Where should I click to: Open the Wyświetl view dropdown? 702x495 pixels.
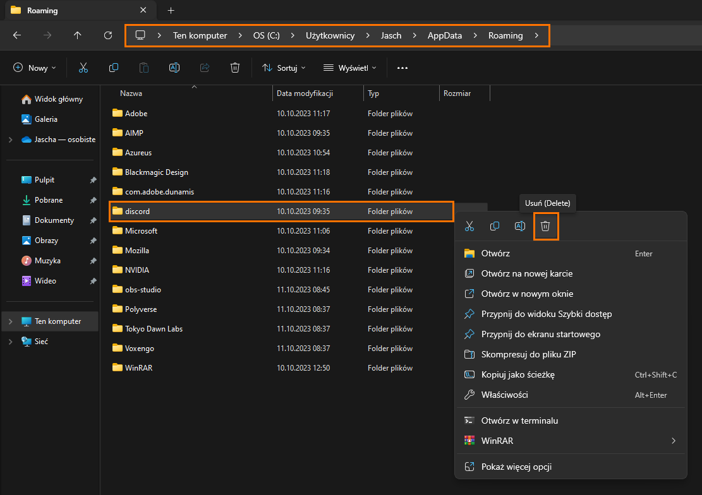click(349, 68)
